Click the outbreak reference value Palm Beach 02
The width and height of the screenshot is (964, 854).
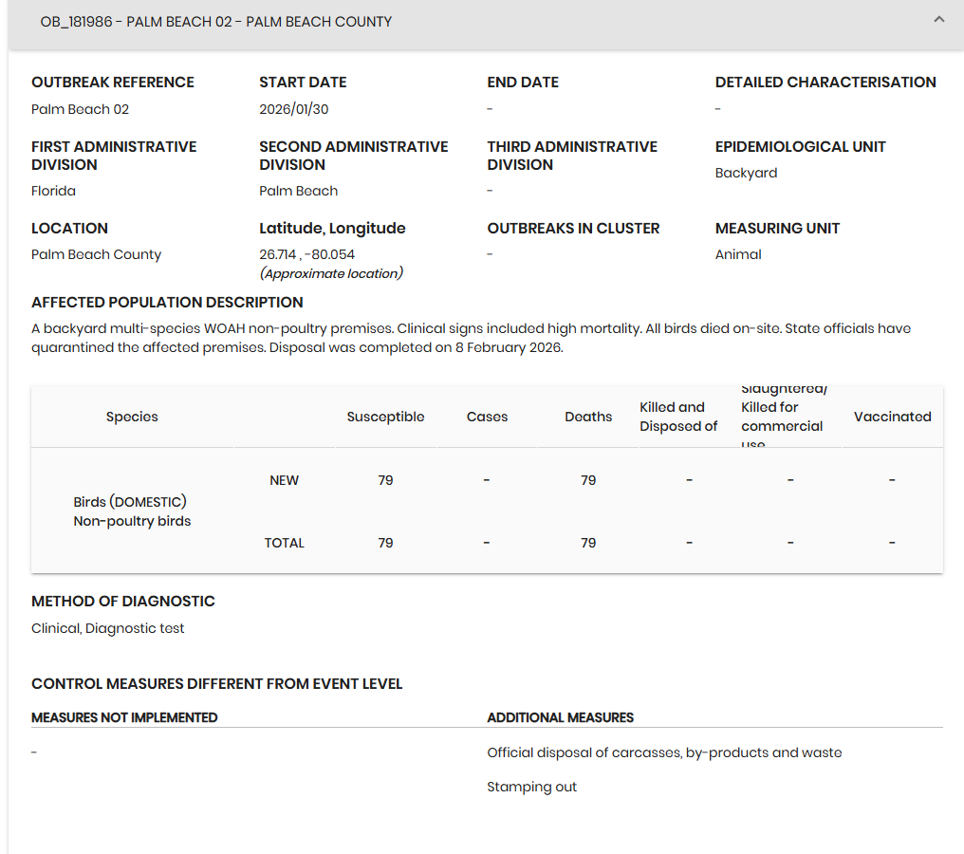point(81,109)
